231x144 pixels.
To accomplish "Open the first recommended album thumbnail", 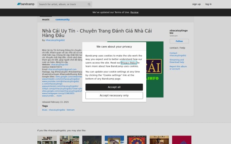I will click(x=47, y=140).
